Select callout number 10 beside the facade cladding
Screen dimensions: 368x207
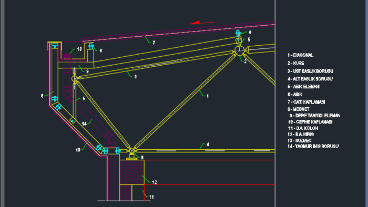tap(78, 150)
